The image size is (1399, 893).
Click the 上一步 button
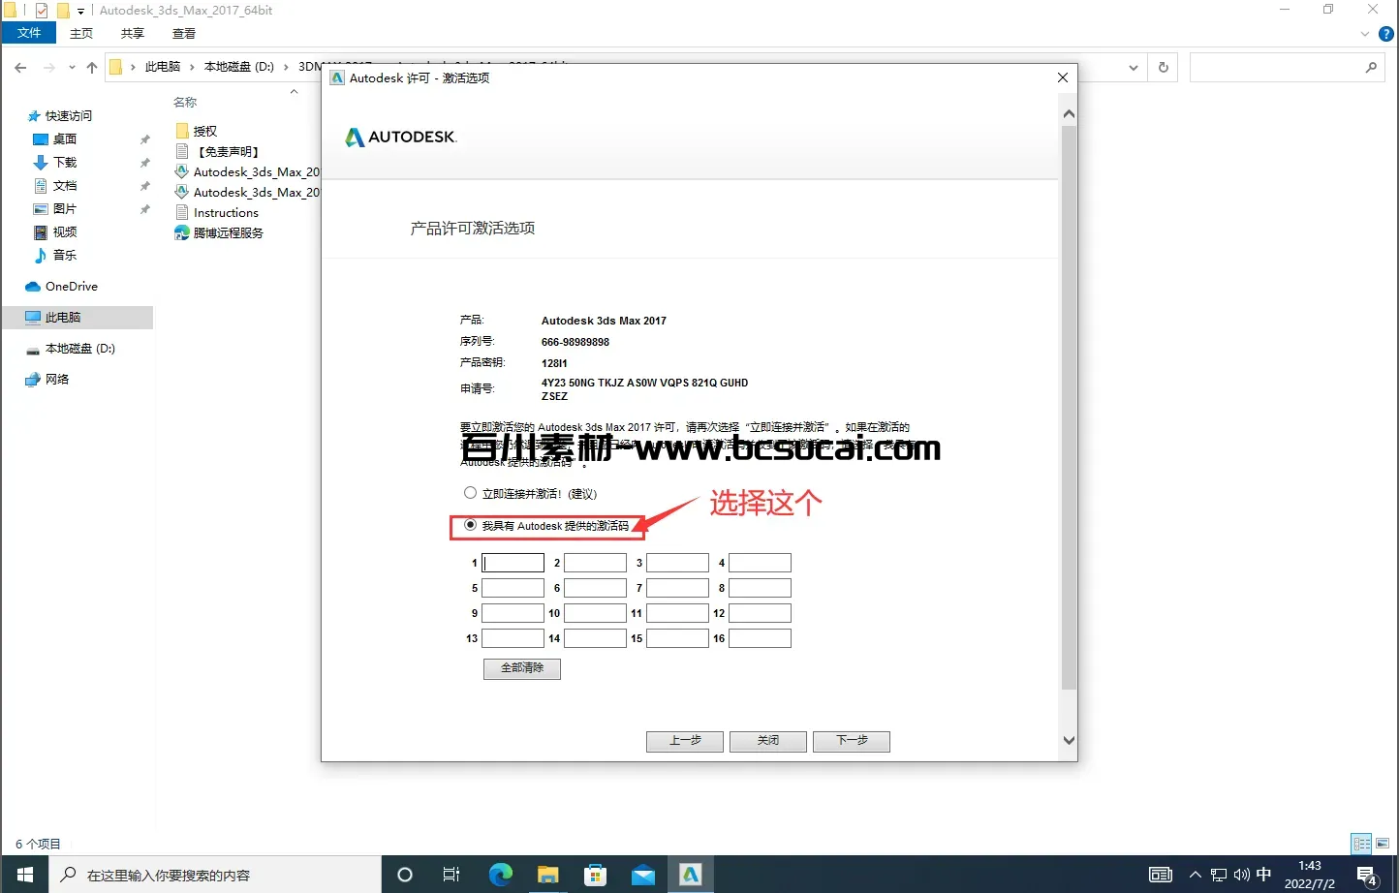tap(685, 741)
